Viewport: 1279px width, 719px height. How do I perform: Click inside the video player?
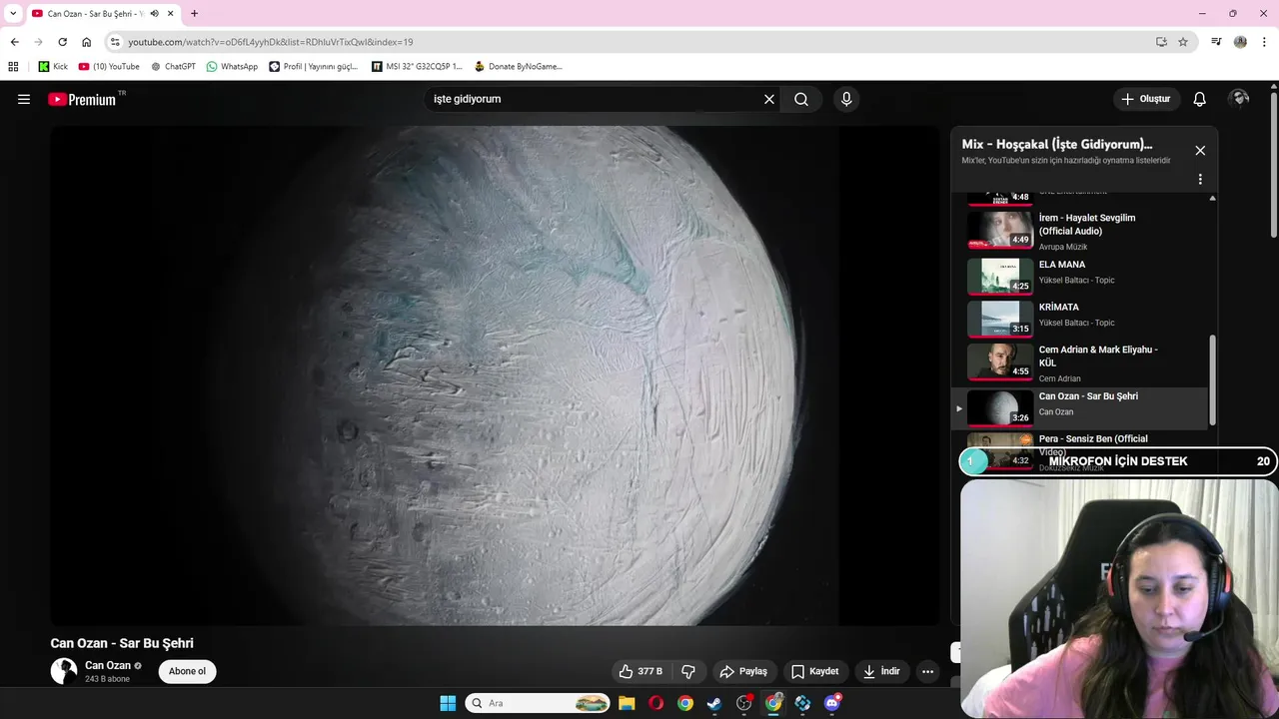(x=495, y=375)
